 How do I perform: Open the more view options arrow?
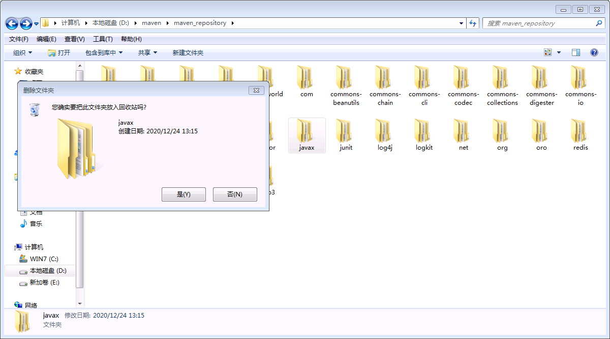[x=559, y=52]
